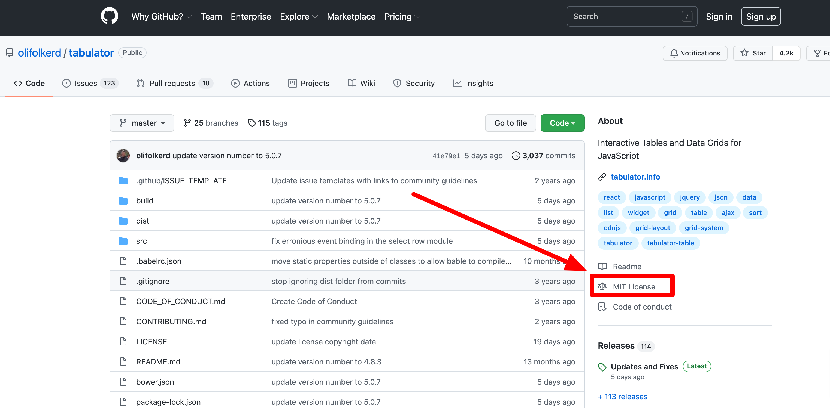The width and height of the screenshot is (830, 408).
Task: Star the tabulator repository
Action: [753, 53]
